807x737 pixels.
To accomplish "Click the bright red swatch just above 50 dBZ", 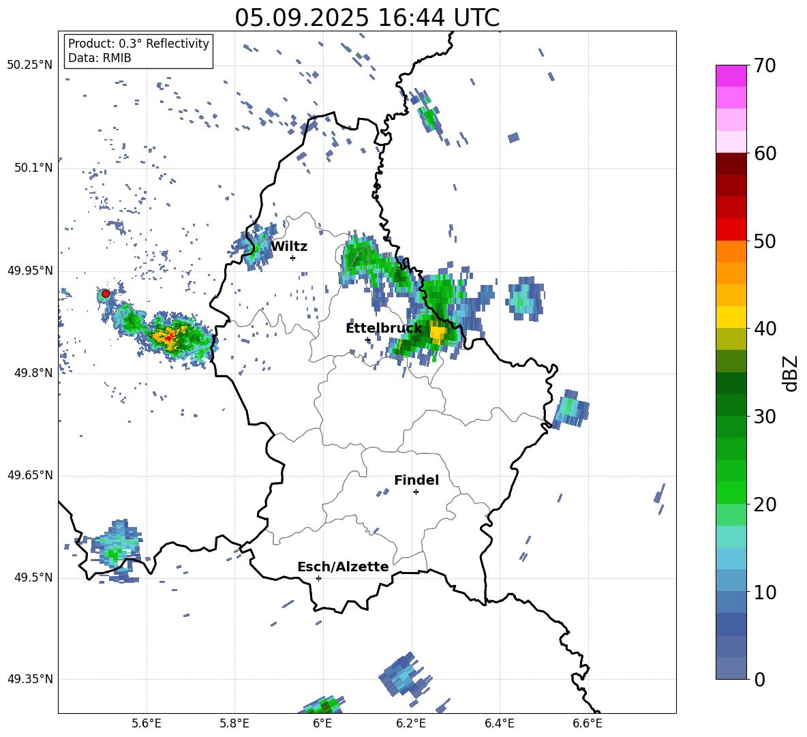I will [x=731, y=230].
